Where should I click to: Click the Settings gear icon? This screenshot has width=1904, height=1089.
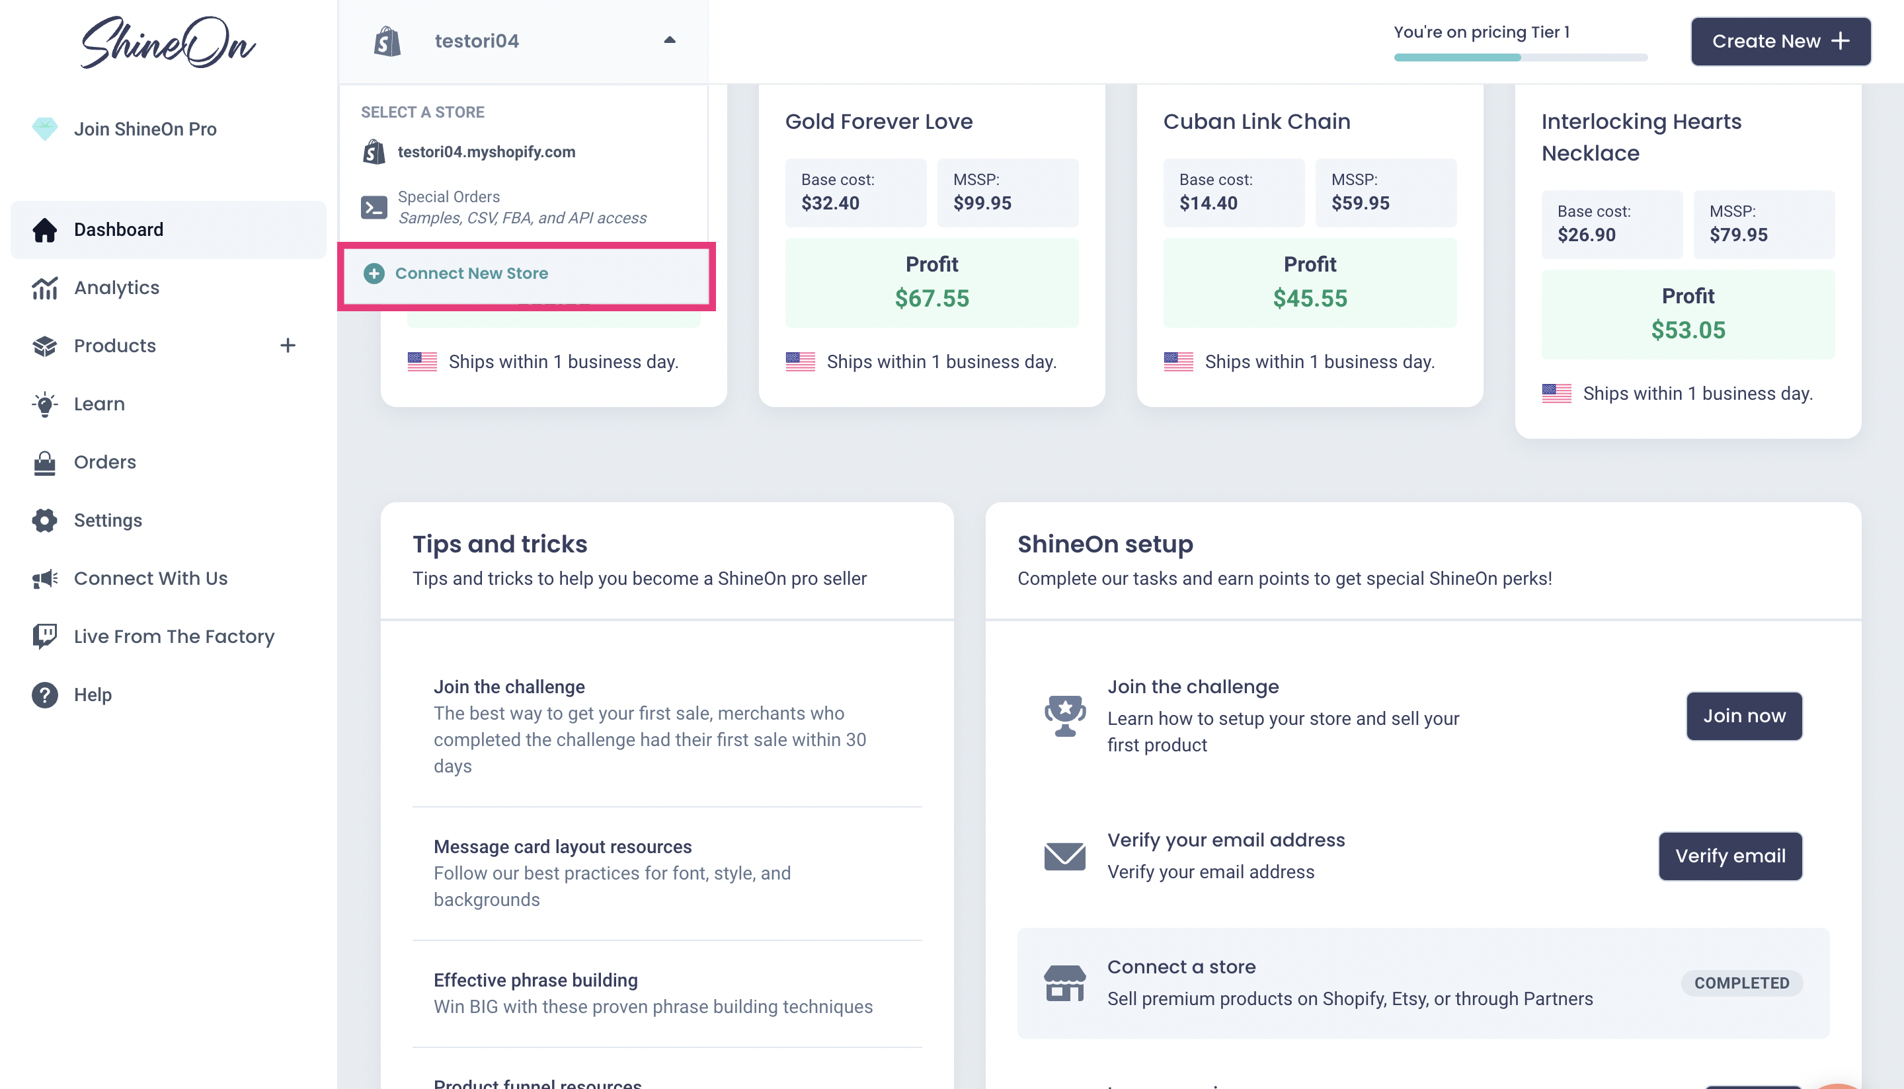45,521
